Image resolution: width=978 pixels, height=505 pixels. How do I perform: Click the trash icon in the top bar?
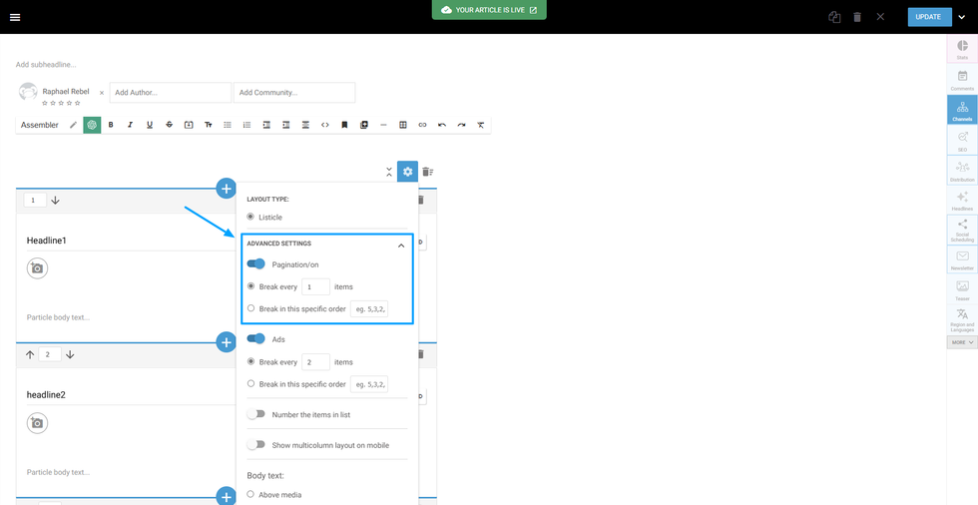pos(857,17)
